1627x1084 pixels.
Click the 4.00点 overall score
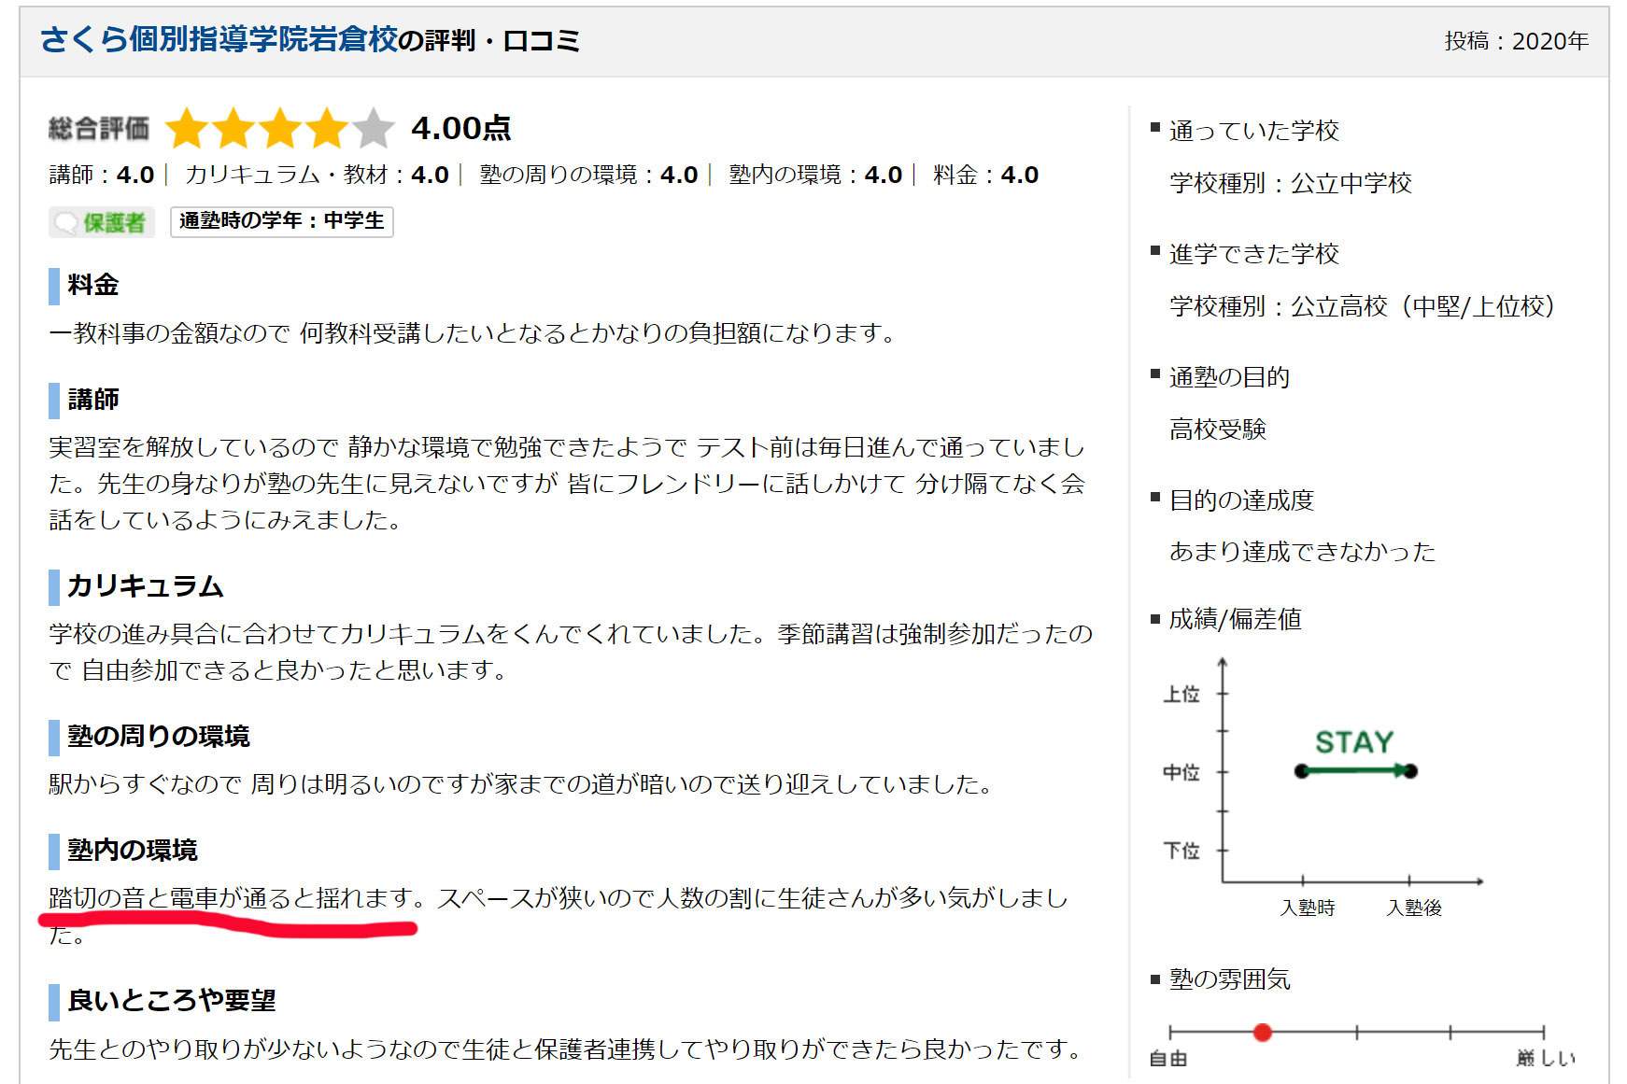(x=461, y=128)
